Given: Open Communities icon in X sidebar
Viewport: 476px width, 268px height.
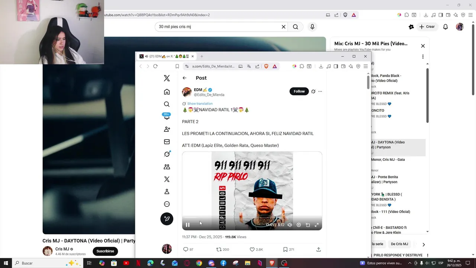Looking at the screenshot, I should [x=167, y=167].
